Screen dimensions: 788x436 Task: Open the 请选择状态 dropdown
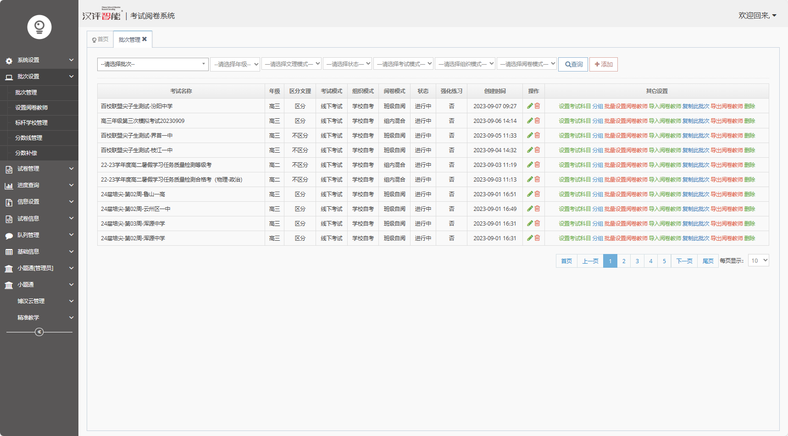click(x=347, y=64)
